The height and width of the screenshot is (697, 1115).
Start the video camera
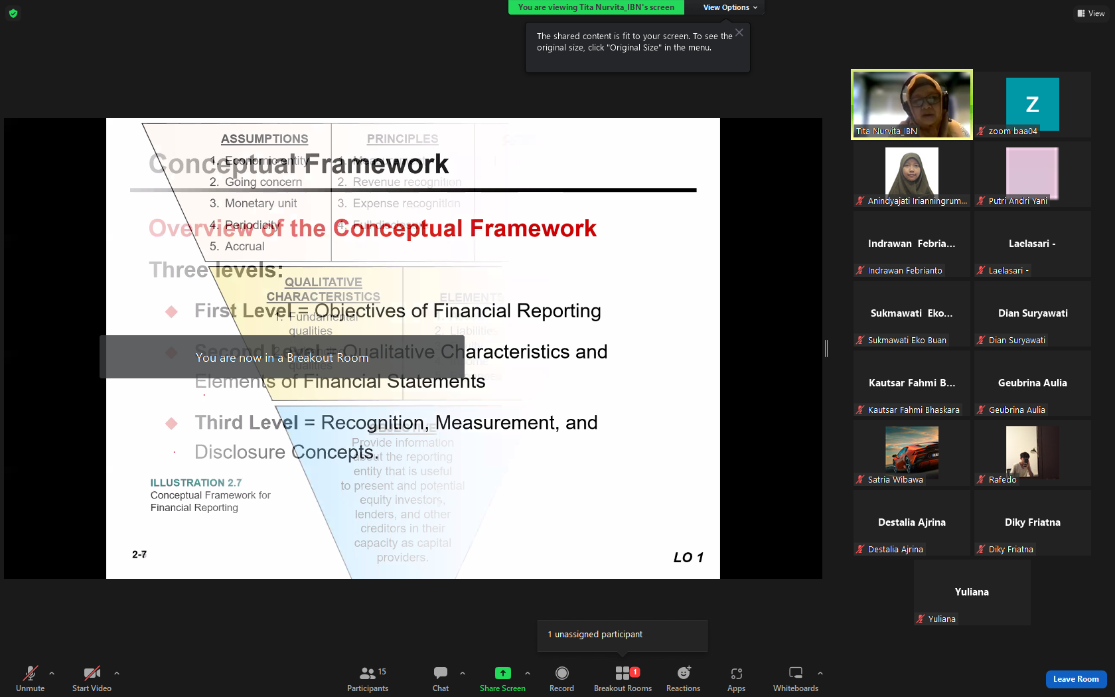coord(92,678)
